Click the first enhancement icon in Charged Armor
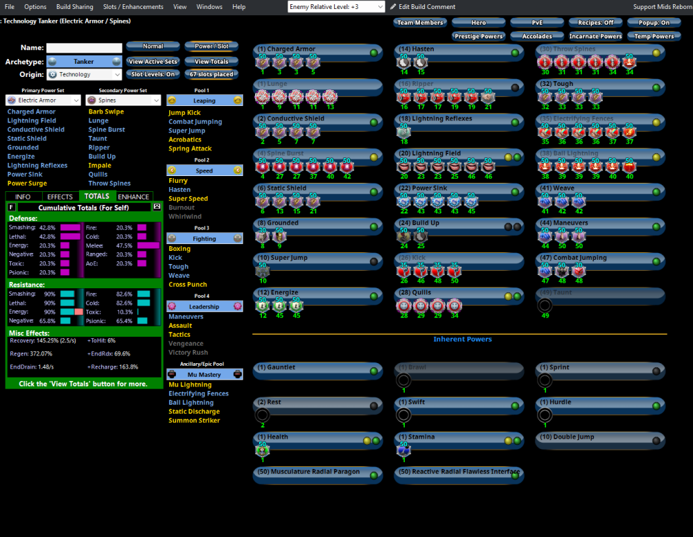The height and width of the screenshot is (537, 693). click(x=263, y=62)
